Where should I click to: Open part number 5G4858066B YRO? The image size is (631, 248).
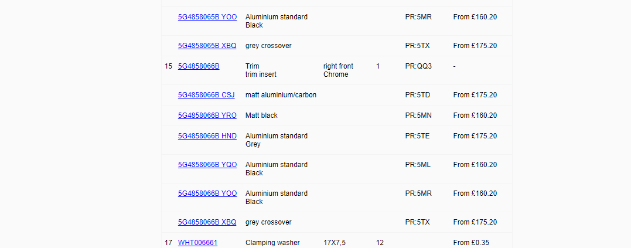(207, 115)
